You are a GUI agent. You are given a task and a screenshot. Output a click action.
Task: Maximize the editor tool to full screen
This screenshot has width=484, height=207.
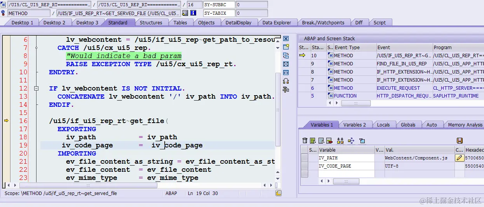[x=286, y=64]
